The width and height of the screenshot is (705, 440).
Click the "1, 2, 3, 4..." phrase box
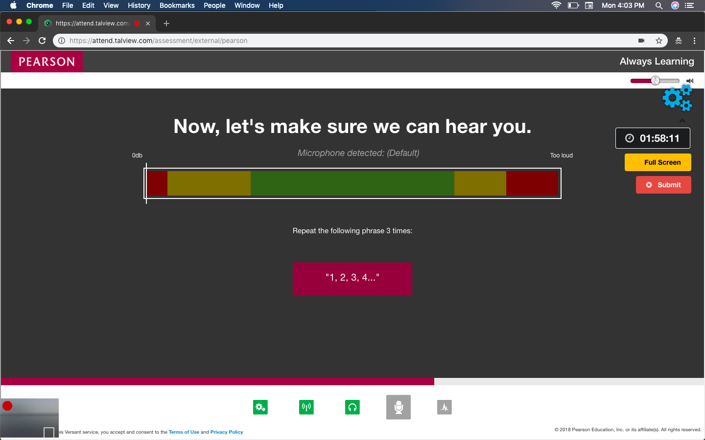[352, 279]
